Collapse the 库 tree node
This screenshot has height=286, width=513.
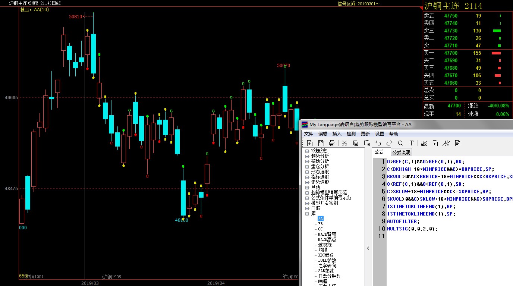[x=307, y=214]
